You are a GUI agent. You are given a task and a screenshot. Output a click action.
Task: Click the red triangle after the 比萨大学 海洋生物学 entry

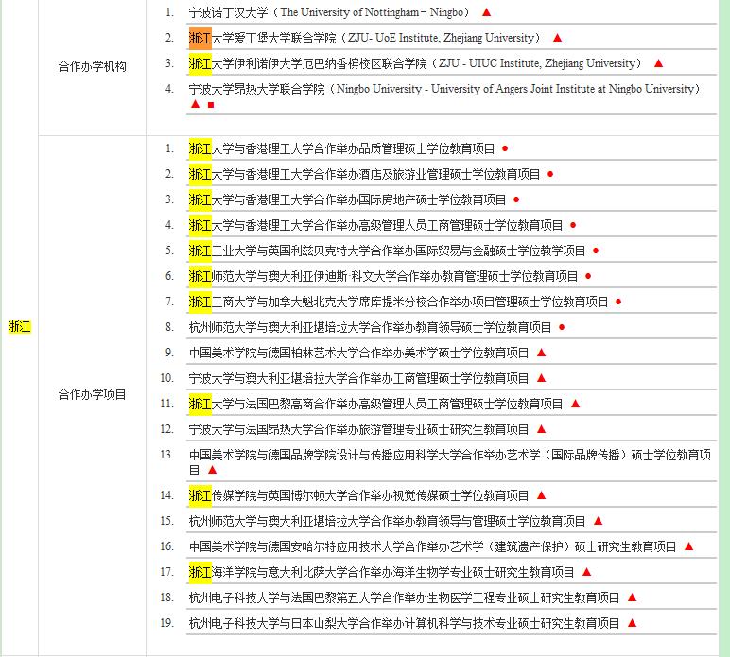[x=586, y=572]
